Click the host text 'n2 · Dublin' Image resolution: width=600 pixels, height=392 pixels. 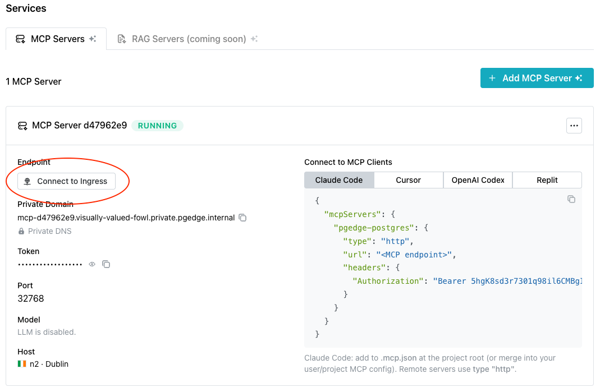pos(49,364)
